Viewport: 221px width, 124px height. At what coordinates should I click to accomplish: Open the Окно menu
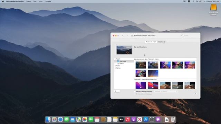(x=40, y=1)
